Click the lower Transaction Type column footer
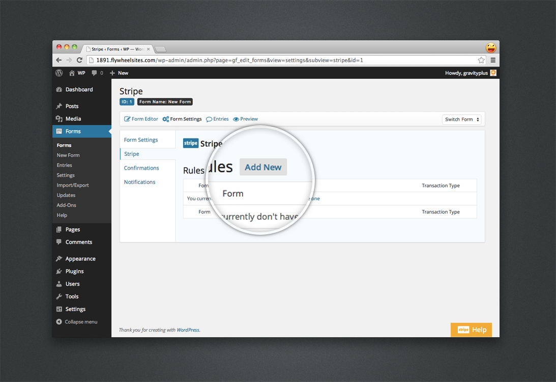556x382 pixels. click(x=441, y=211)
